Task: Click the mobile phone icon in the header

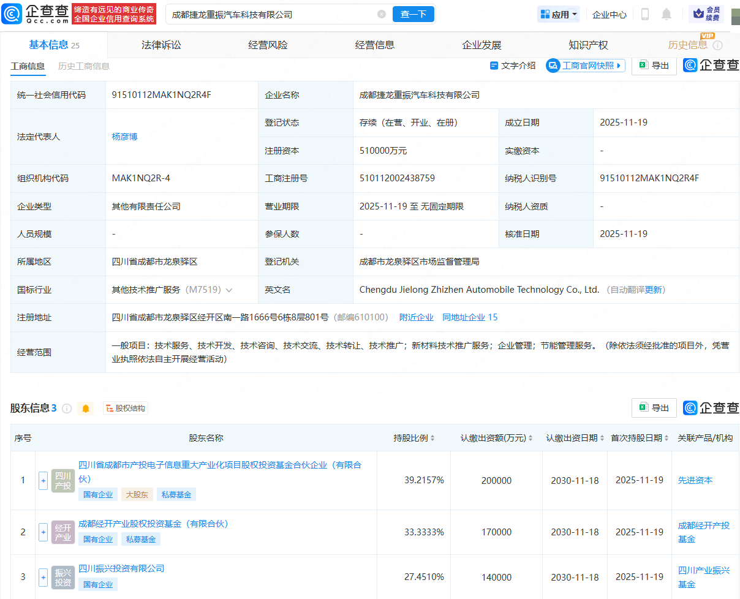Action: pyautogui.click(x=644, y=14)
